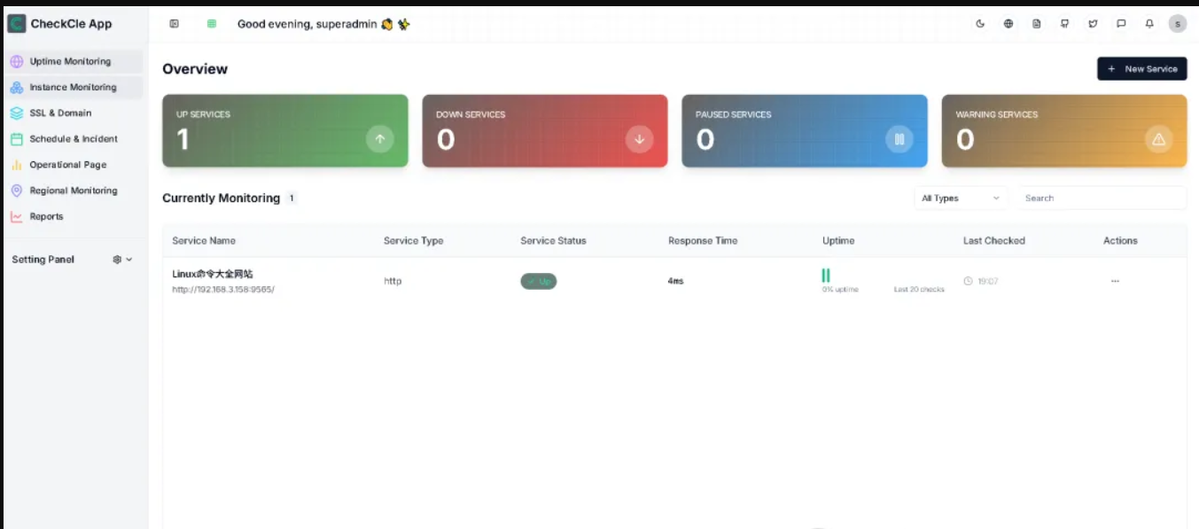Go to SSL & Domain page
1199x529 pixels.
[74, 113]
